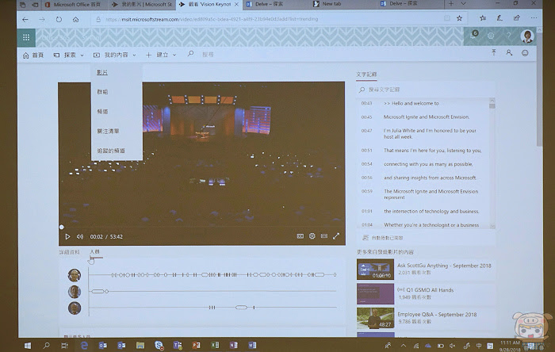555x352 pixels.
Task: Switch to the 人群 tab below video
Action: [94, 251]
